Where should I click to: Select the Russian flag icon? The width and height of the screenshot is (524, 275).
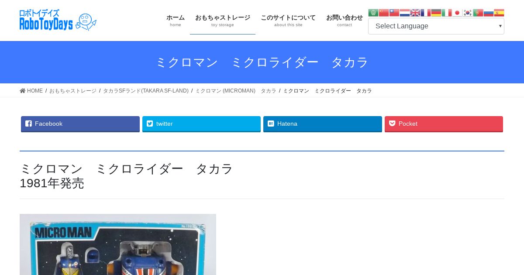click(489, 13)
